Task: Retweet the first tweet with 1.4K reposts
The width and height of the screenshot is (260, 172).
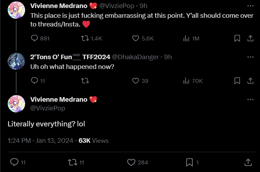Action: 84,38
